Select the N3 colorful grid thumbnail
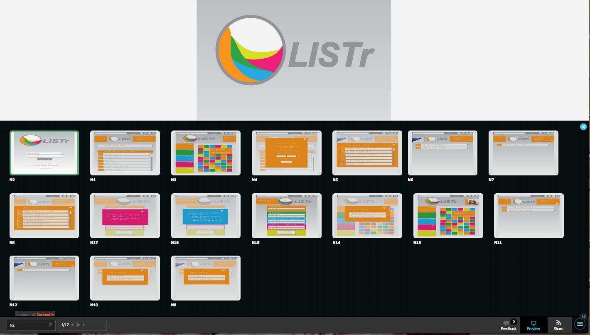Viewport: 590px width, 335px height. [205, 153]
